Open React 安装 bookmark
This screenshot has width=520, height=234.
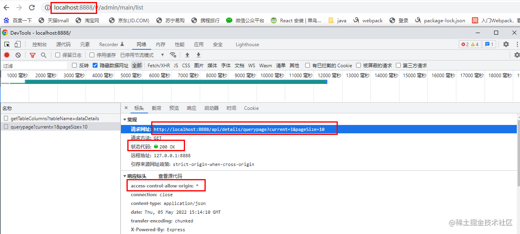pyautogui.click(x=296, y=20)
